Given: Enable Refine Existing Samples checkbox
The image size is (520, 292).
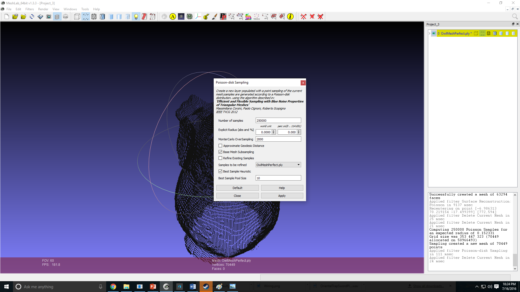Looking at the screenshot, I should pyautogui.click(x=220, y=158).
